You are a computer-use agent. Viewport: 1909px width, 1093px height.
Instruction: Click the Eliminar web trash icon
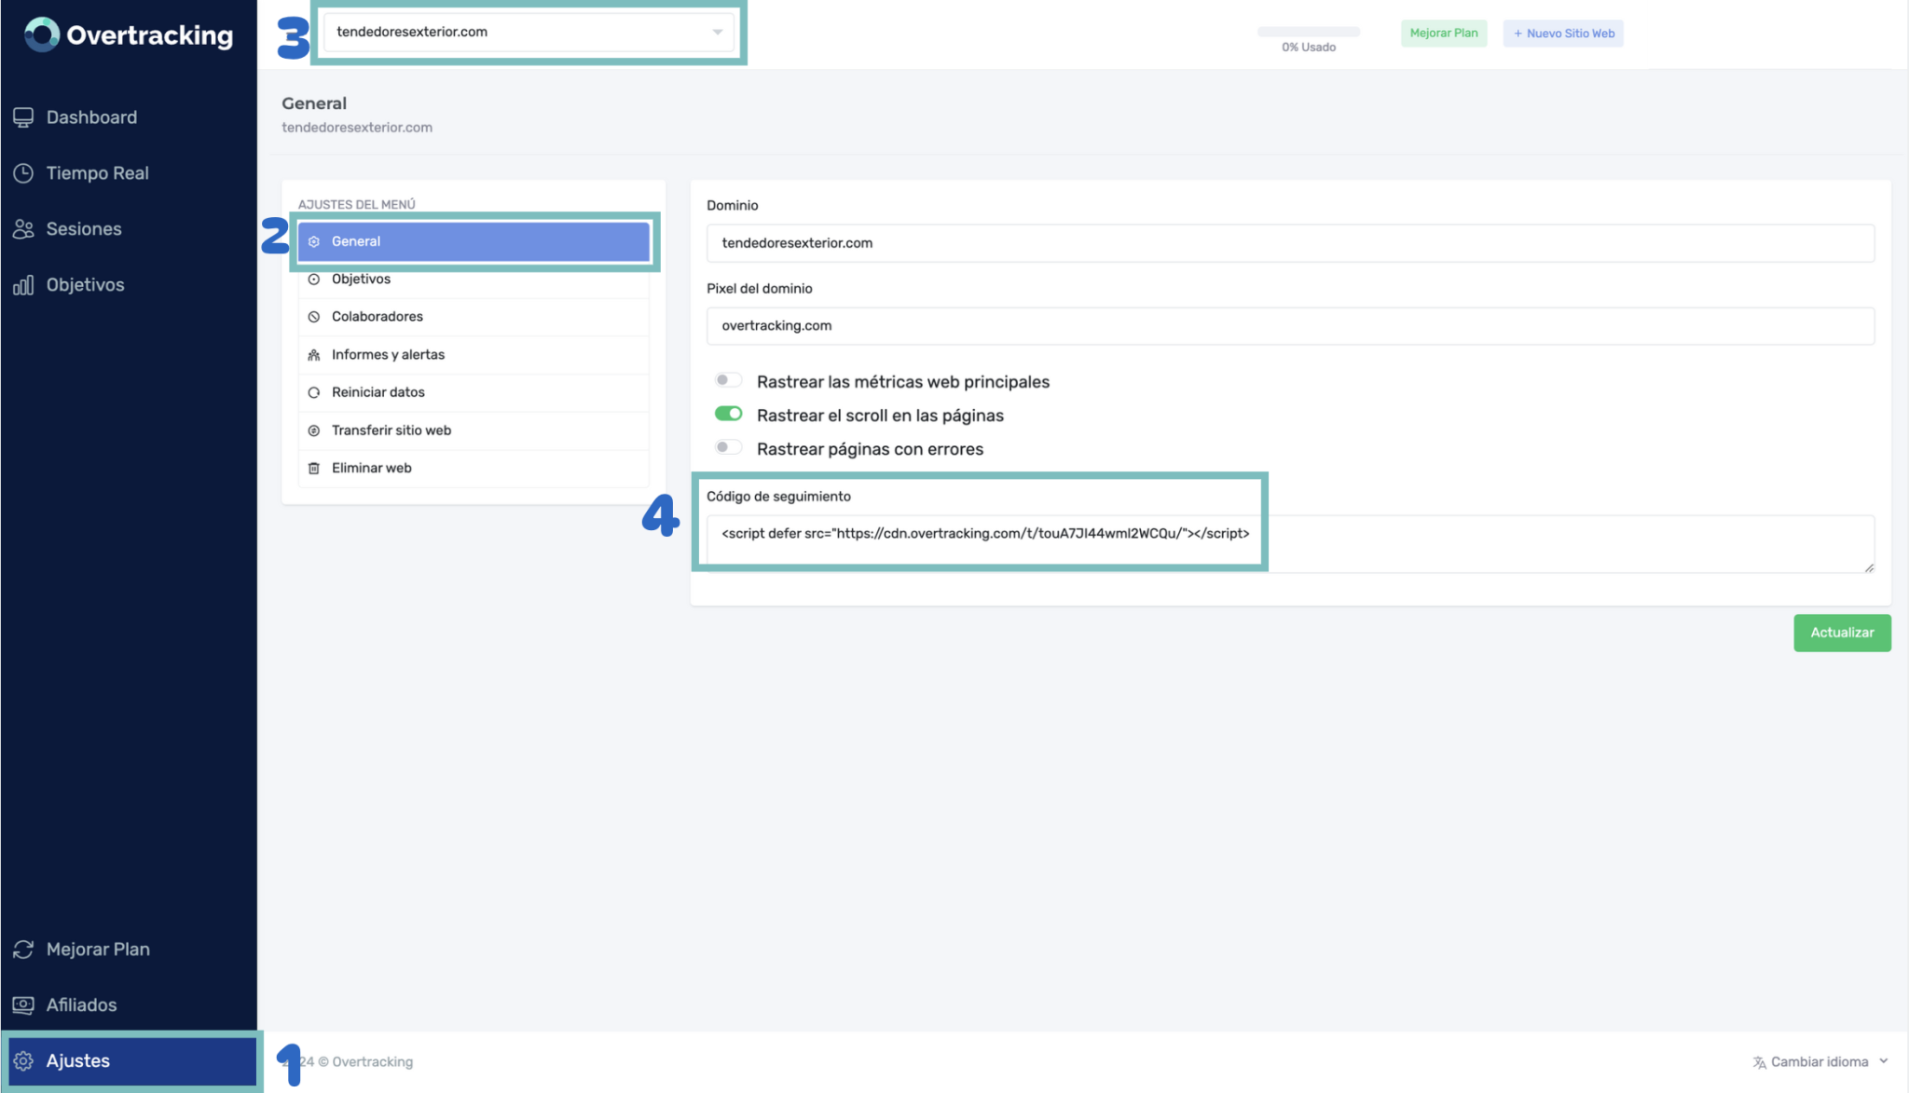click(x=314, y=468)
